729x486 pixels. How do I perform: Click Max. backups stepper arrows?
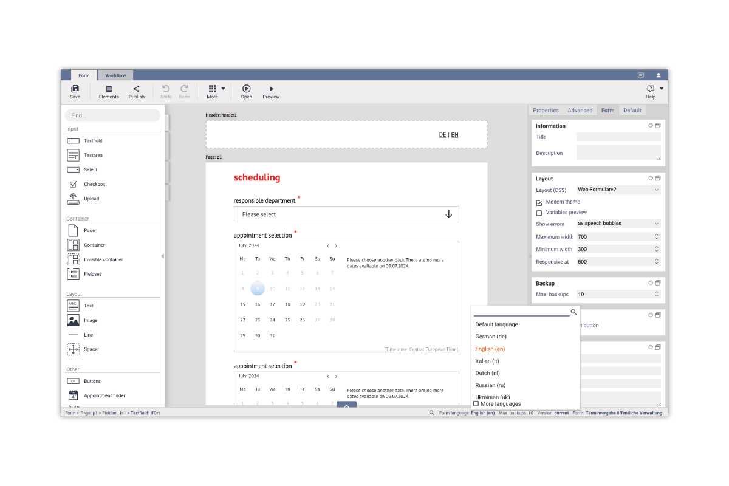pos(657,295)
